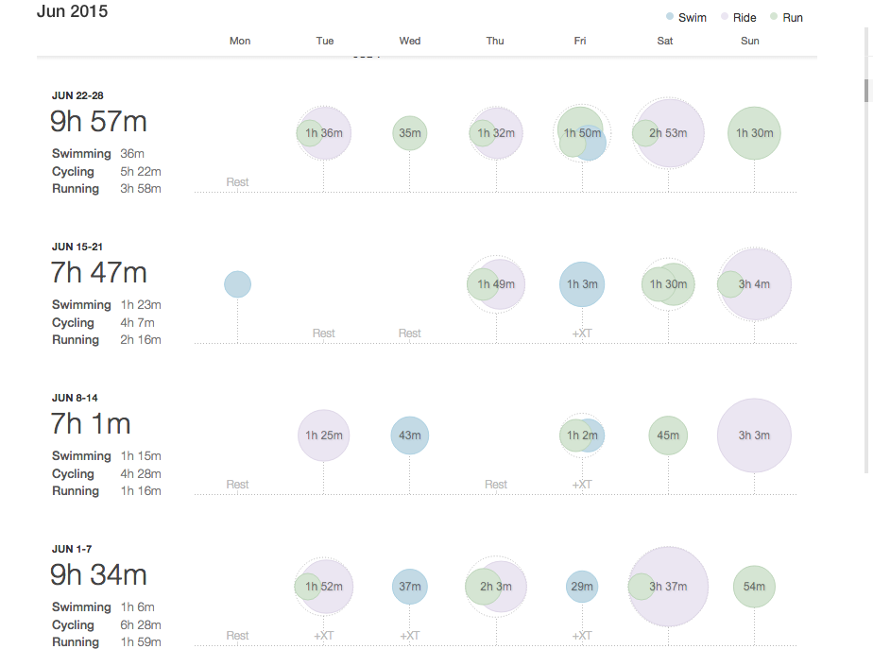Screen dimensions: 873x666
Task: Select the 3h 3m ride bubble on Sunday, Jun 8-14
Action: click(754, 435)
